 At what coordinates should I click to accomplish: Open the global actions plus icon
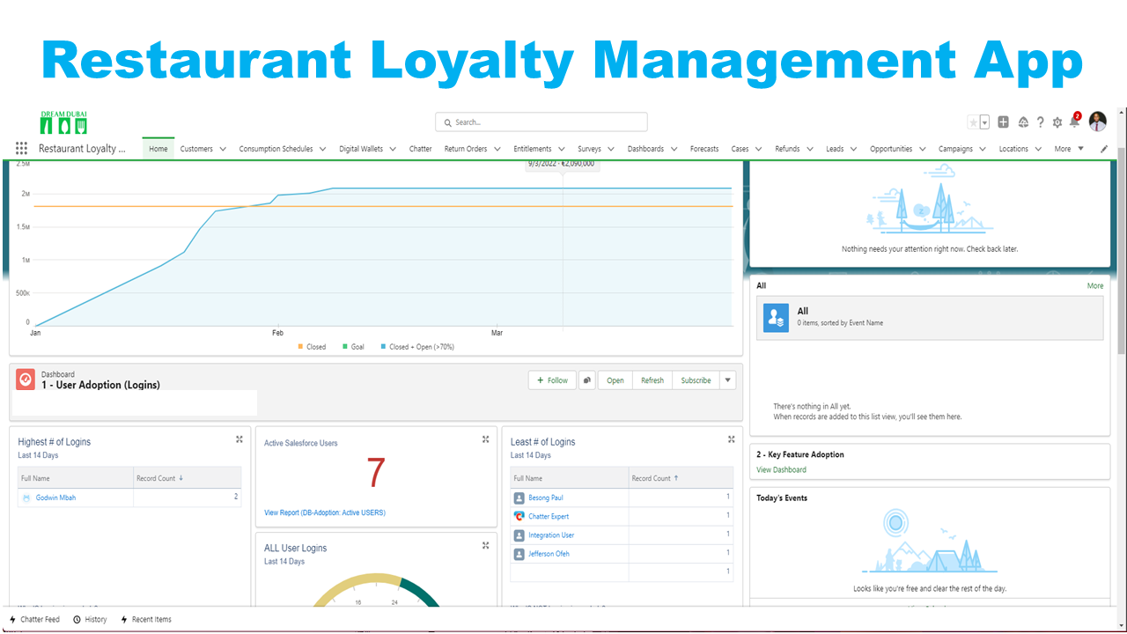coord(1003,122)
